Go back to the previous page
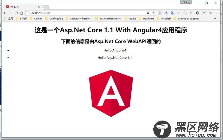This screenshot has width=223, height=140. coord(5,13)
